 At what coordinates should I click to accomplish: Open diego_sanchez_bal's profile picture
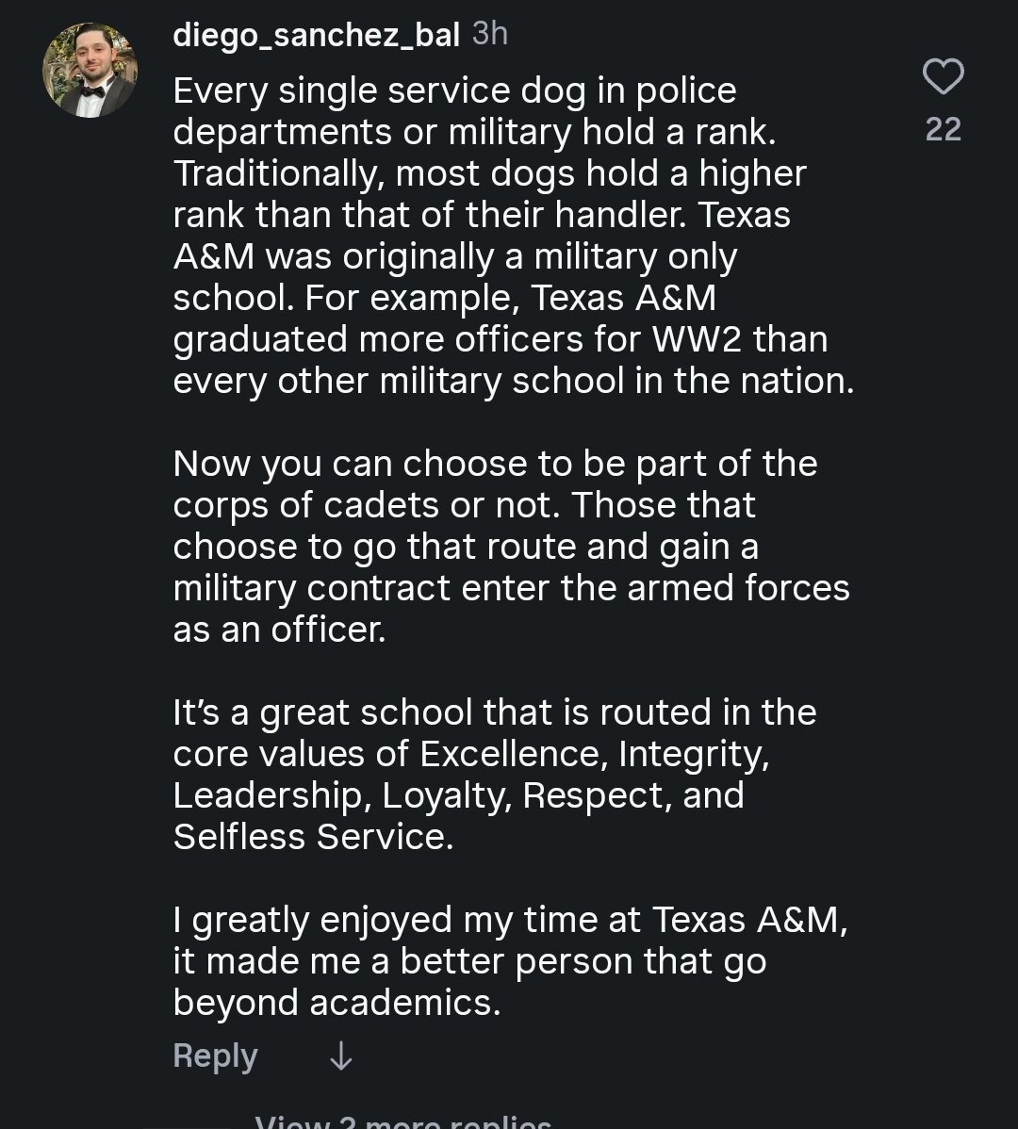pyautogui.click(x=90, y=71)
